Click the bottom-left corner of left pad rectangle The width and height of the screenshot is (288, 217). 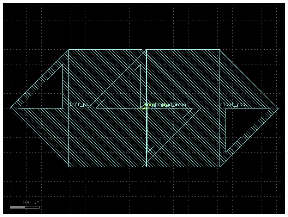pyautogui.click(x=68, y=167)
